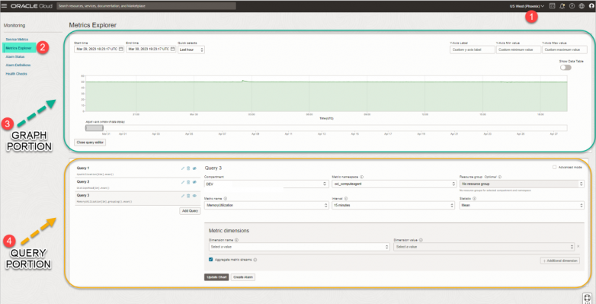Open the user profile avatar icon

[591, 5]
